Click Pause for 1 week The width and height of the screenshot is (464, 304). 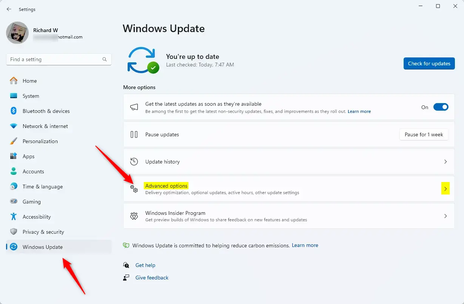(x=424, y=134)
